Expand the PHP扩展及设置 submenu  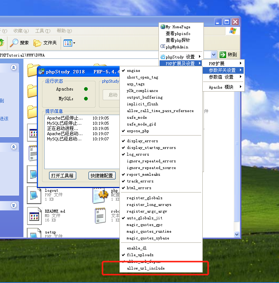[x=181, y=63]
